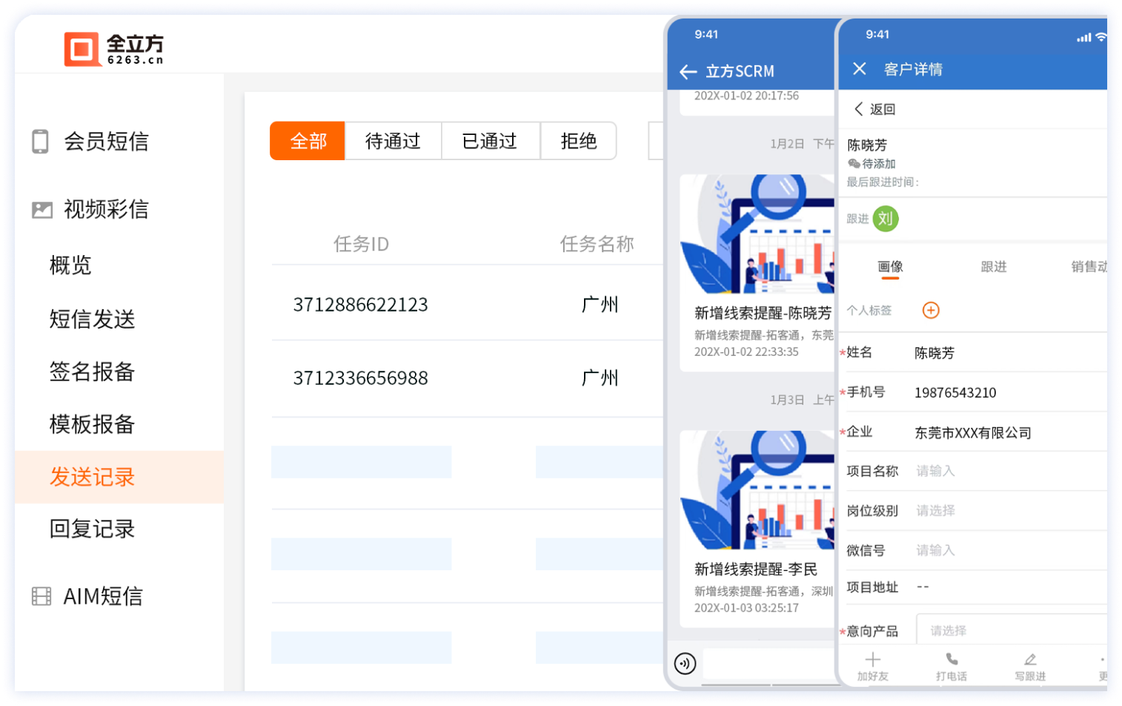Open the 岗位级别 dropdown selector

(1008, 511)
